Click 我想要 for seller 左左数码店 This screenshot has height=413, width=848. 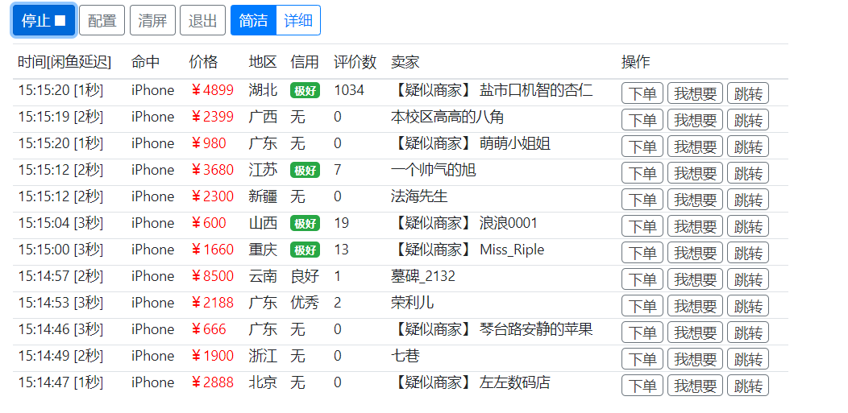pos(695,386)
